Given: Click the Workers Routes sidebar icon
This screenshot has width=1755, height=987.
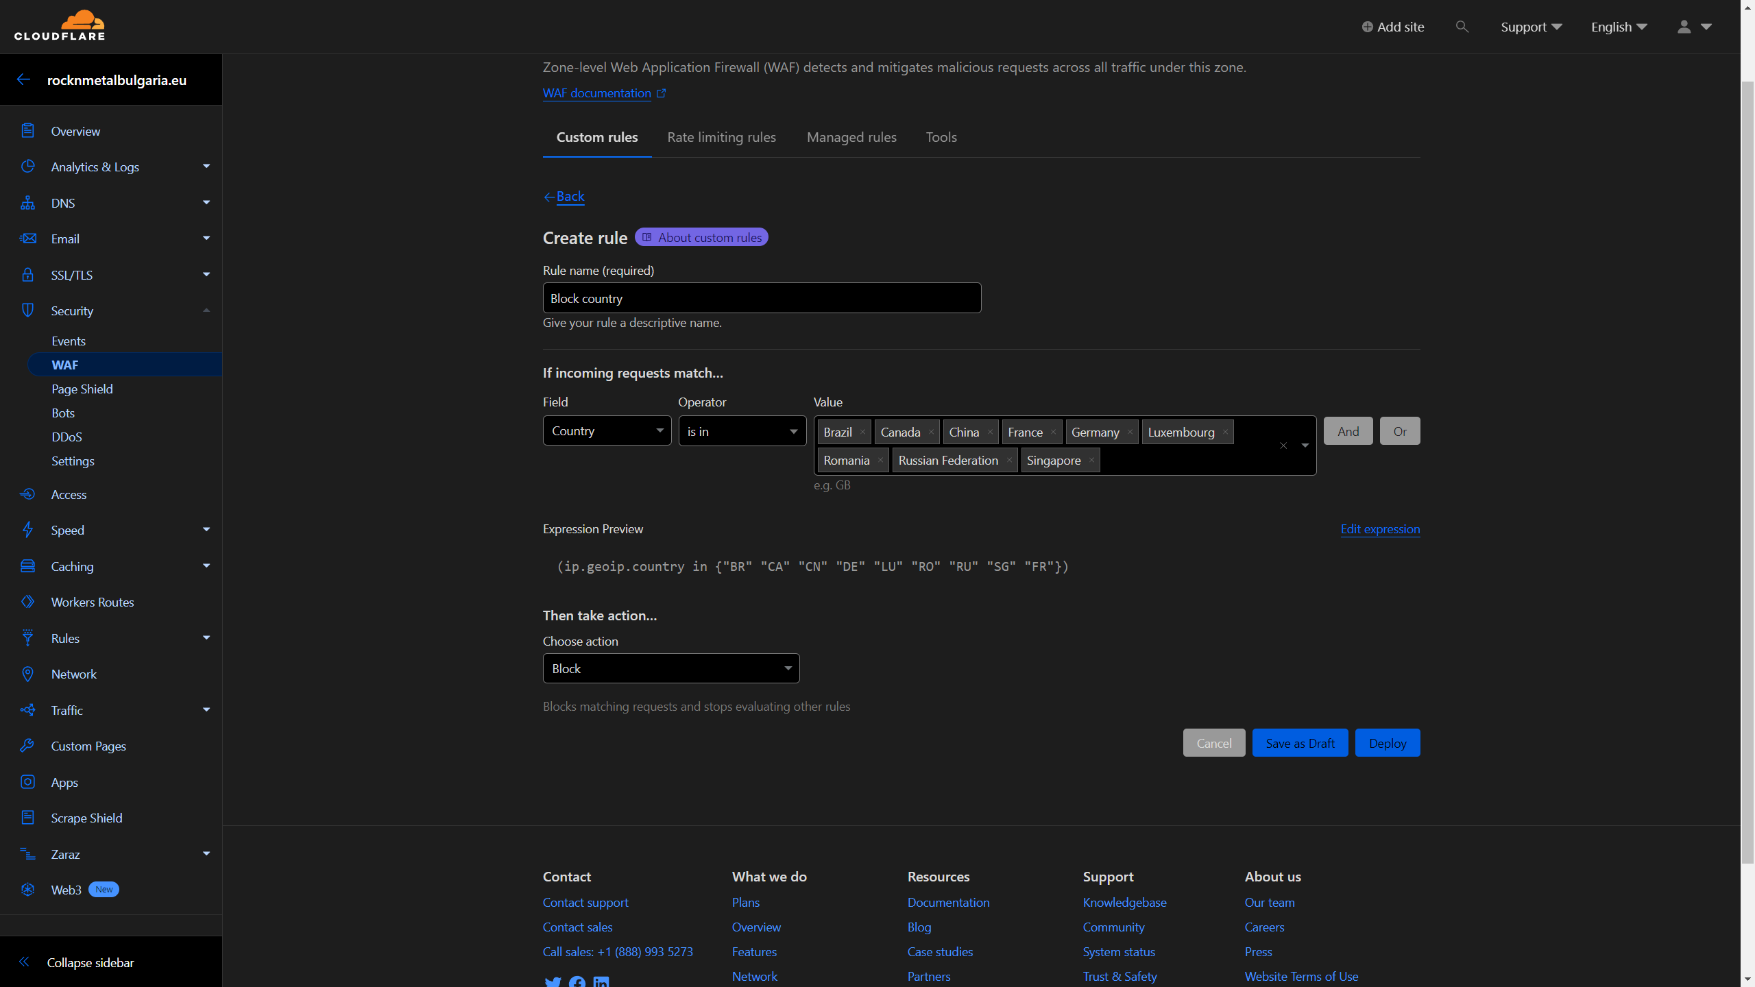Looking at the screenshot, I should (x=27, y=602).
